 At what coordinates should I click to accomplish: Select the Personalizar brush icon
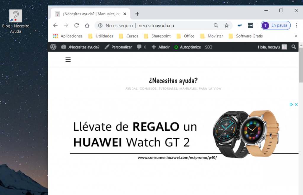click(107, 47)
